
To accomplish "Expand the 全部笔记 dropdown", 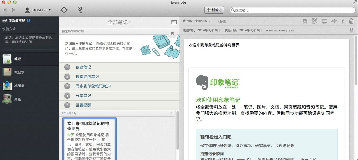I will [119, 22].
